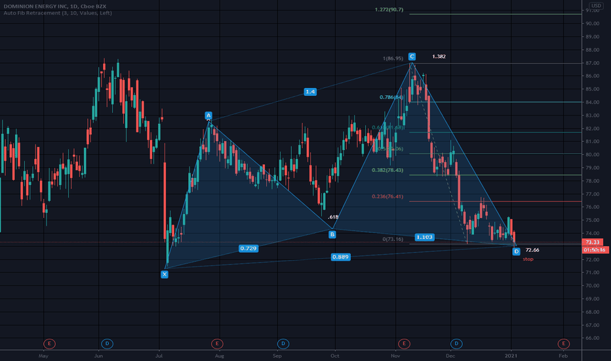Click the Auto Fib Retracement indicator title

coord(58,13)
